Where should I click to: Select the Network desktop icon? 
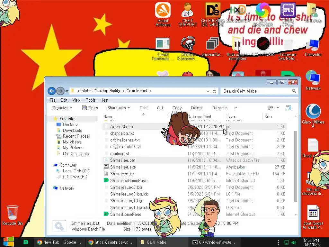pos(313,80)
